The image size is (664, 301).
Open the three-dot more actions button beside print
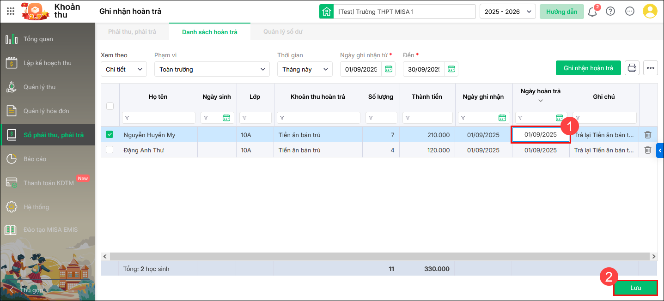point(651,68)
